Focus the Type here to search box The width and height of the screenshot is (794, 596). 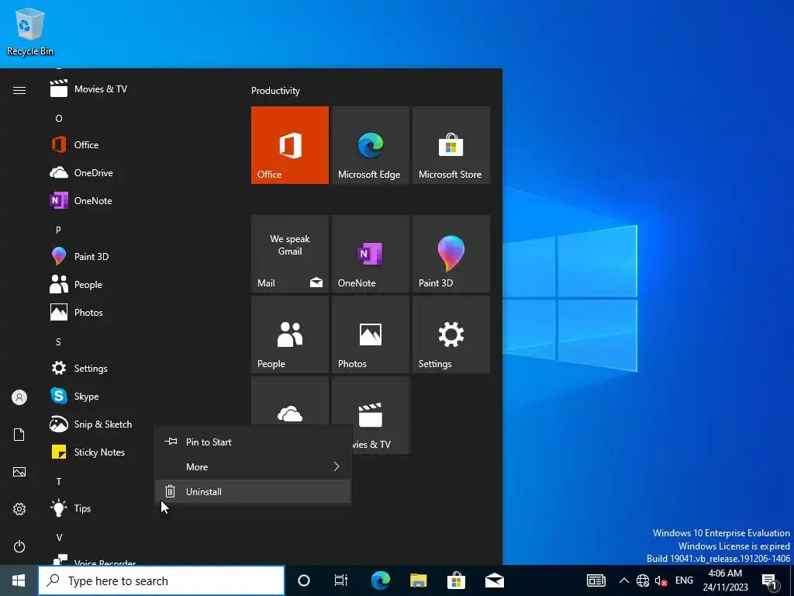tap(161, 580)
